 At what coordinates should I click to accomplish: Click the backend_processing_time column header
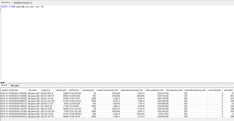point(132,90)
